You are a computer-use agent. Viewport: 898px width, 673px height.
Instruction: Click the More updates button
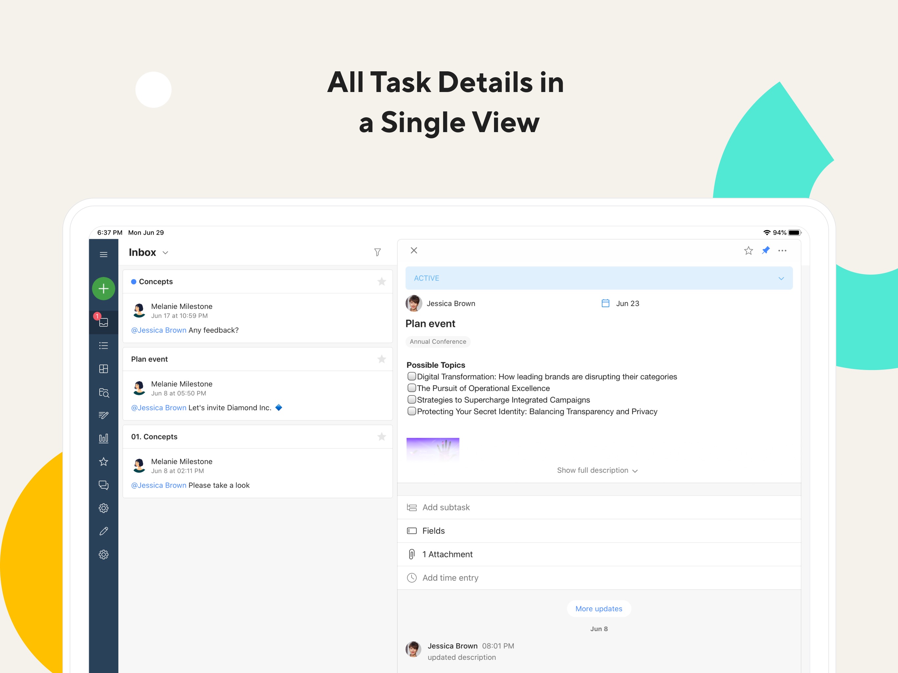click(x=599, y=609)
